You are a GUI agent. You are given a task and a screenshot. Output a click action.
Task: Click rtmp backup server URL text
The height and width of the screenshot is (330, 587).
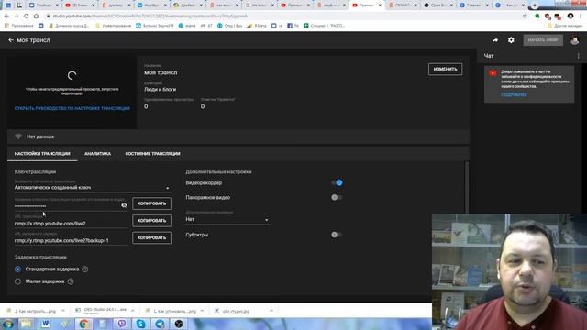click(61, 240)
